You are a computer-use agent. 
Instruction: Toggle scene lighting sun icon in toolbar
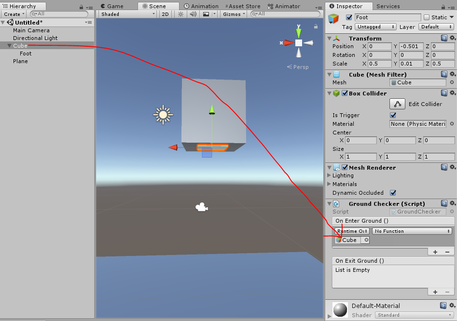(180, 14)
